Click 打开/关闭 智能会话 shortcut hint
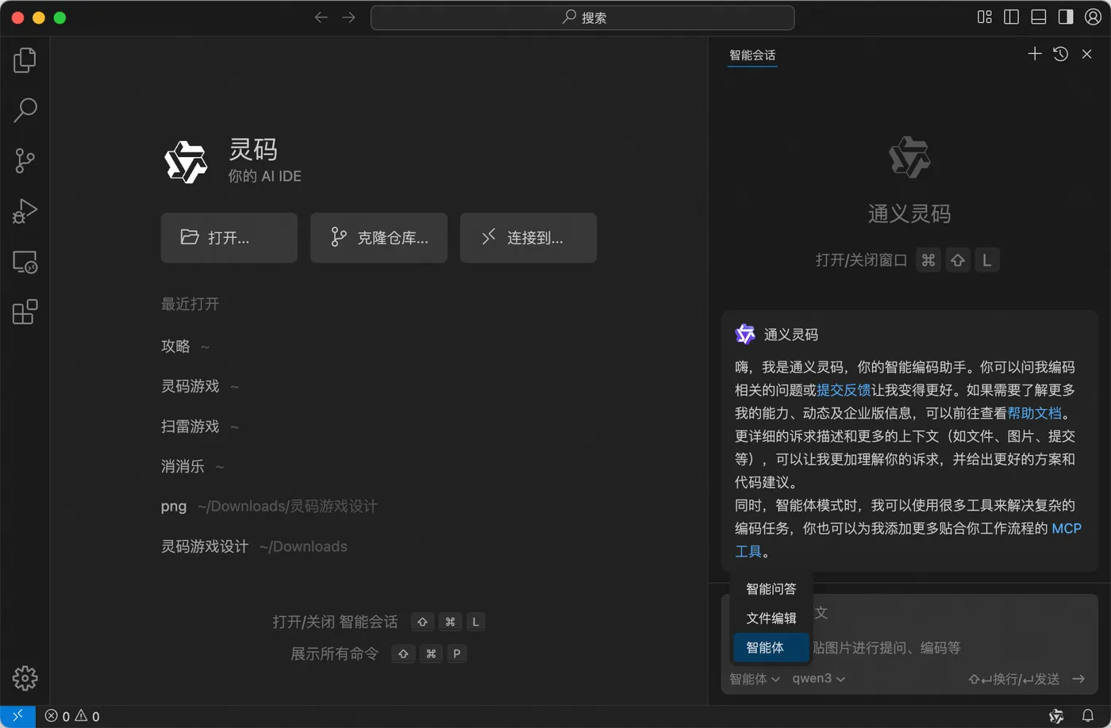 tap(379, 622)
